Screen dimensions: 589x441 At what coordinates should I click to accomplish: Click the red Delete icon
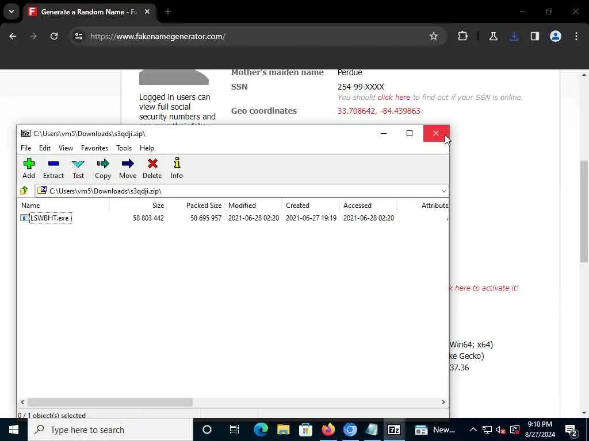[152, 168]
